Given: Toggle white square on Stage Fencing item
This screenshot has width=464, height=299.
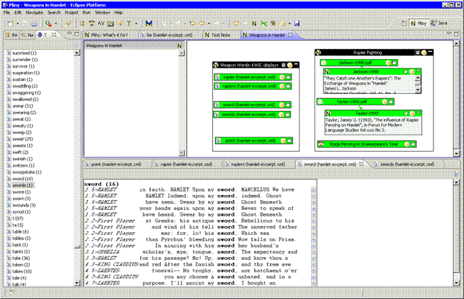Looking at the screenshot, I should pos(413,145).
